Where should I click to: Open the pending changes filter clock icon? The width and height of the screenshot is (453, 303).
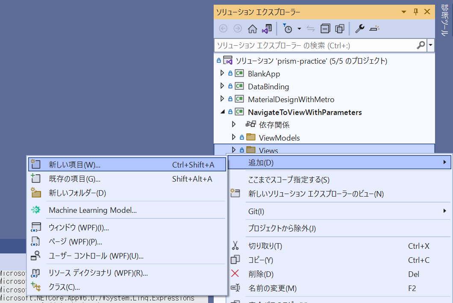pos(287,28)
